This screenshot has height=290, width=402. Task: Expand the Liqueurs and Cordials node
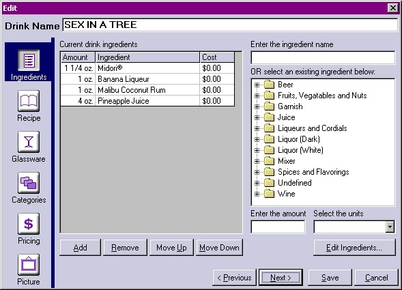click(257, 128)
